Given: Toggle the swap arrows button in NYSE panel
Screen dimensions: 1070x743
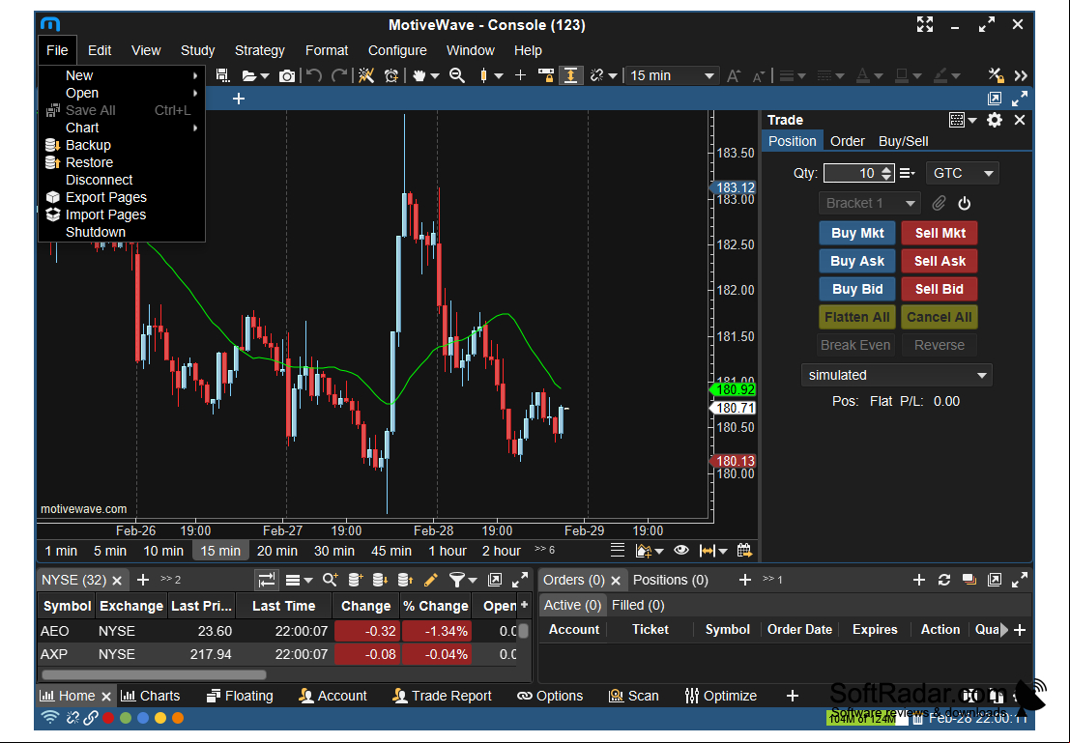Looking at the screenshot, I should [266, 580].
